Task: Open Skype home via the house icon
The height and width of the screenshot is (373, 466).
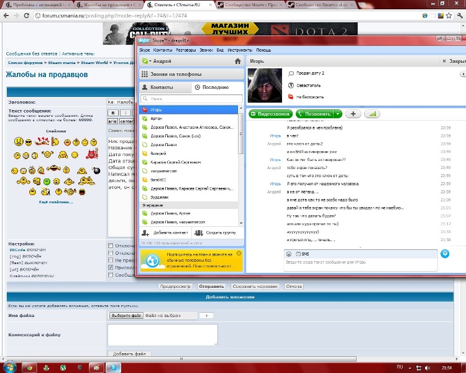Action: 238,62
